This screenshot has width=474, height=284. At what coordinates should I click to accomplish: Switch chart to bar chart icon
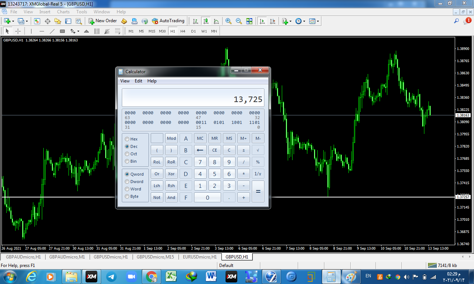click(196, 21)
